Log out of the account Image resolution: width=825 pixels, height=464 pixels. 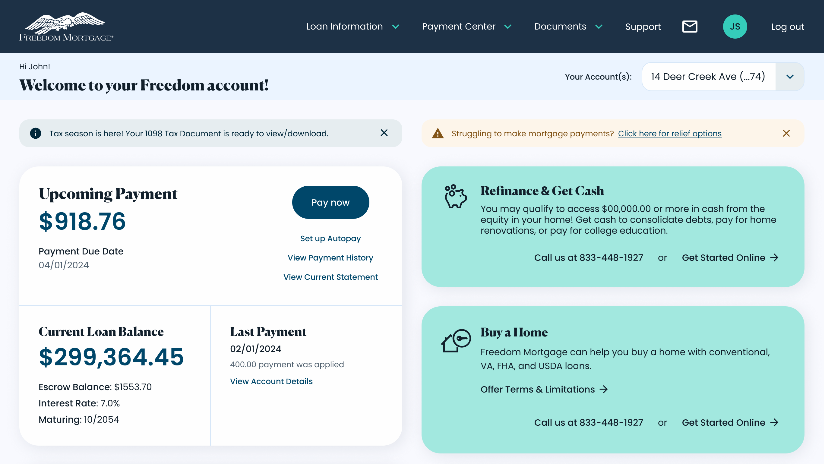[787, 27]
